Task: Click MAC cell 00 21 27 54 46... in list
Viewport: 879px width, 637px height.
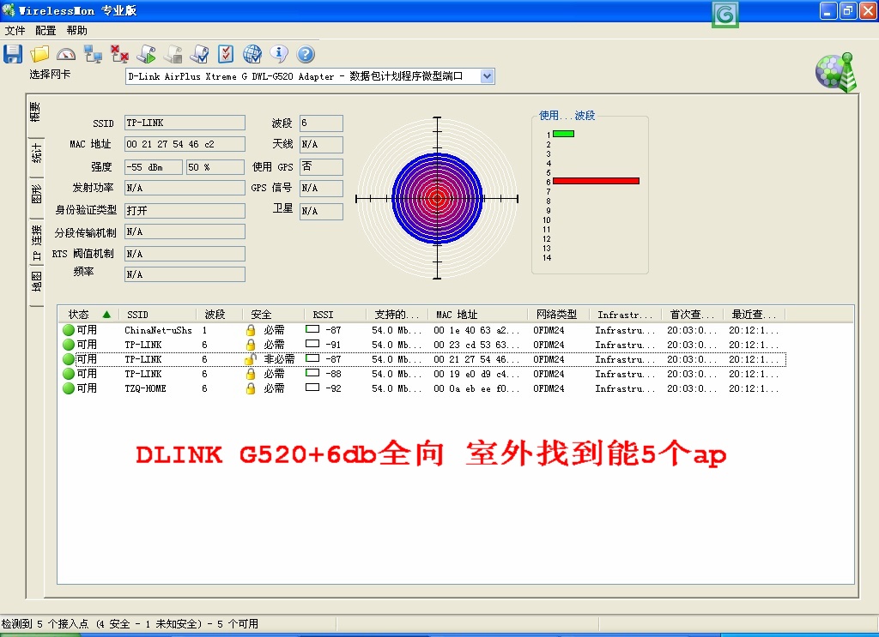Action: tap(476, 359)
